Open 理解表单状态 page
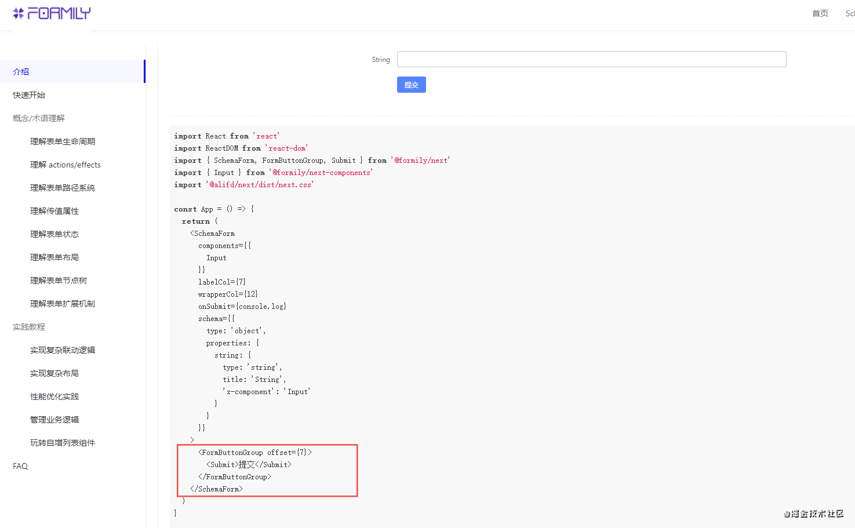The width and height of the screenshot is (855, 528). (54, 234)
